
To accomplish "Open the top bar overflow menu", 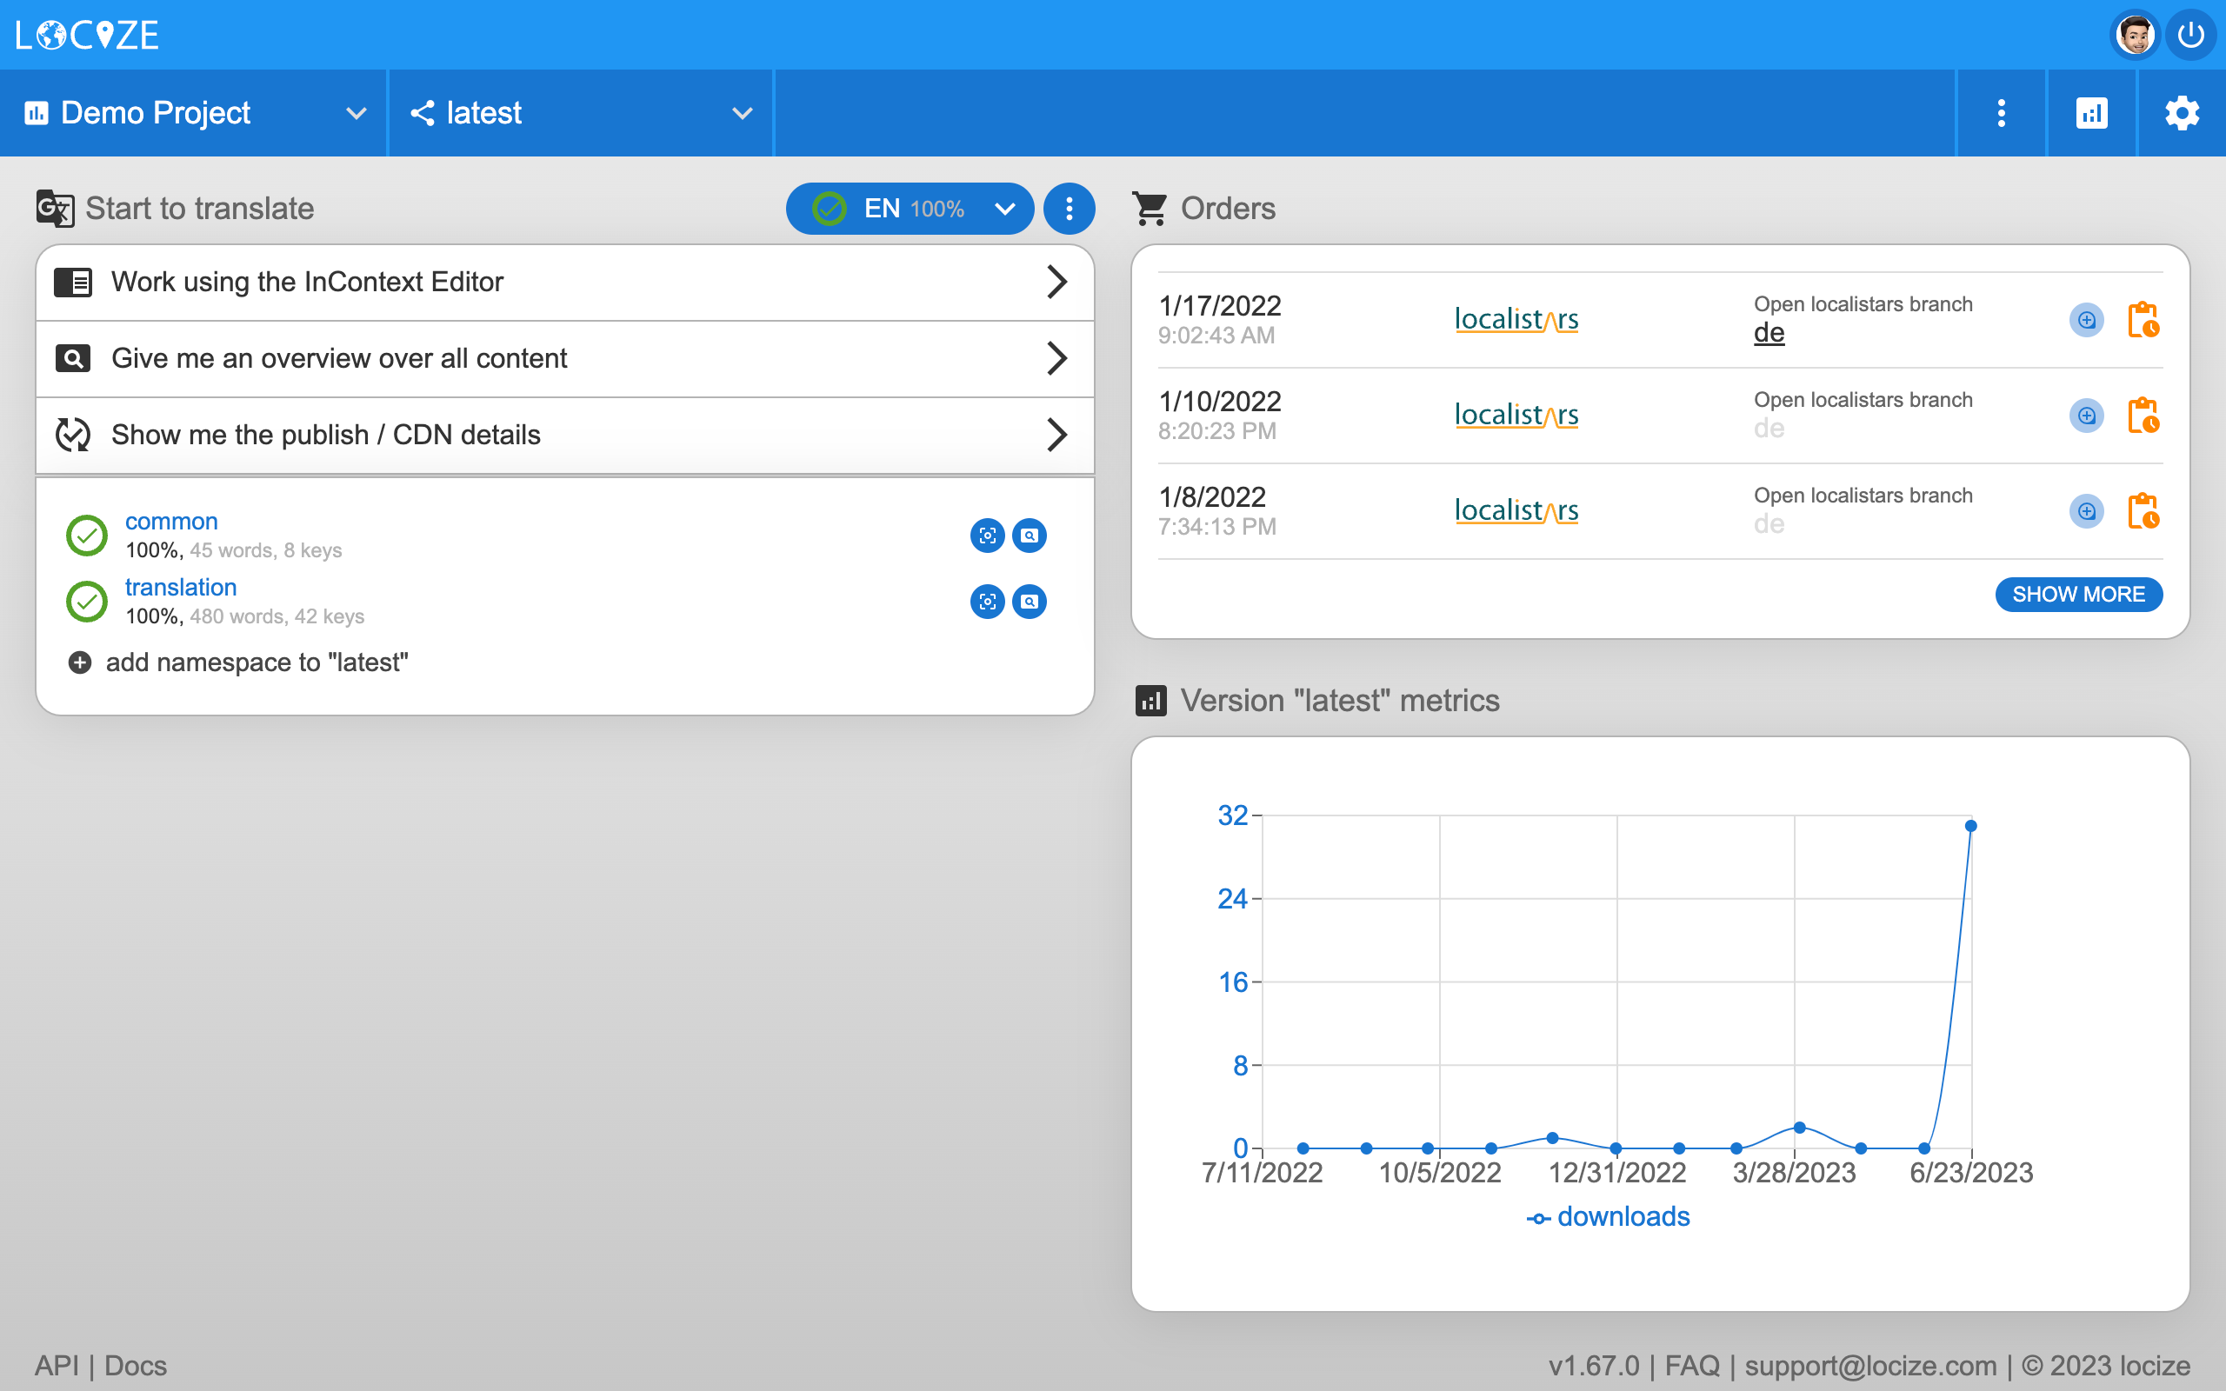I will pos(2001,112).
